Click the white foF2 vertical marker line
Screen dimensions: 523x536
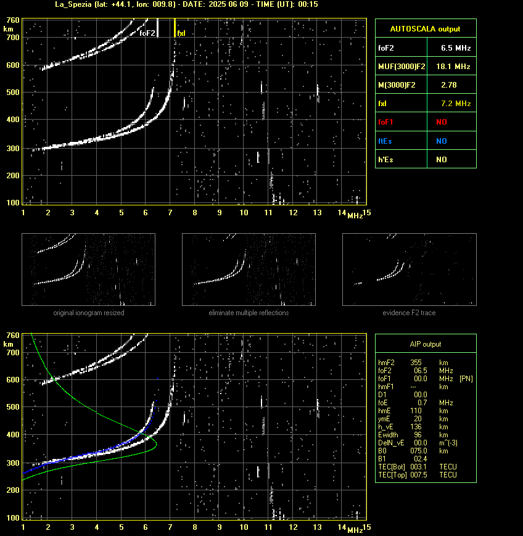pyautogui.click(x=157, y=28)
